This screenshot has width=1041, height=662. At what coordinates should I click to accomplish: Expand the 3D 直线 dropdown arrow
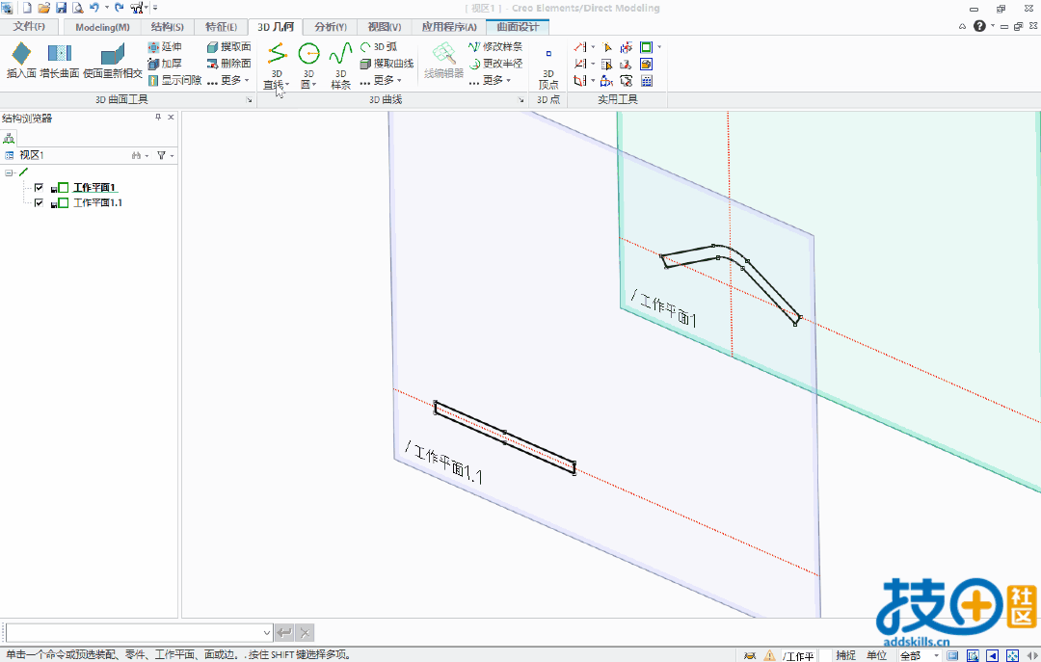click(x=287, y=85)
